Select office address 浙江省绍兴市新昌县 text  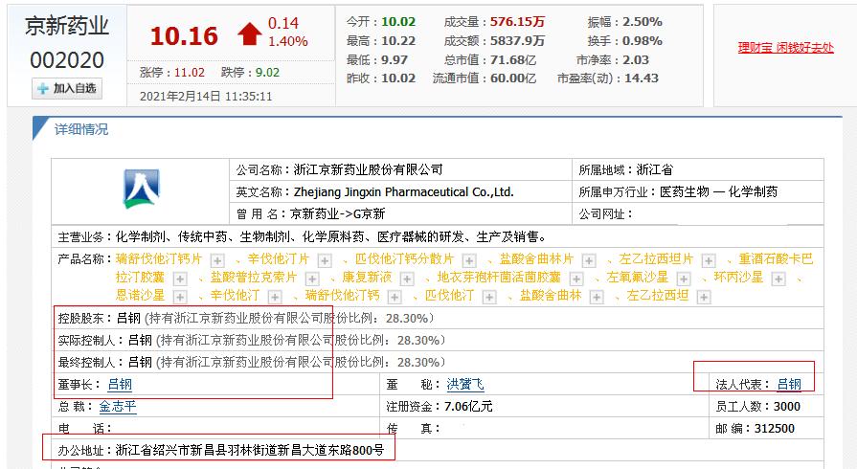coord(250,450)
